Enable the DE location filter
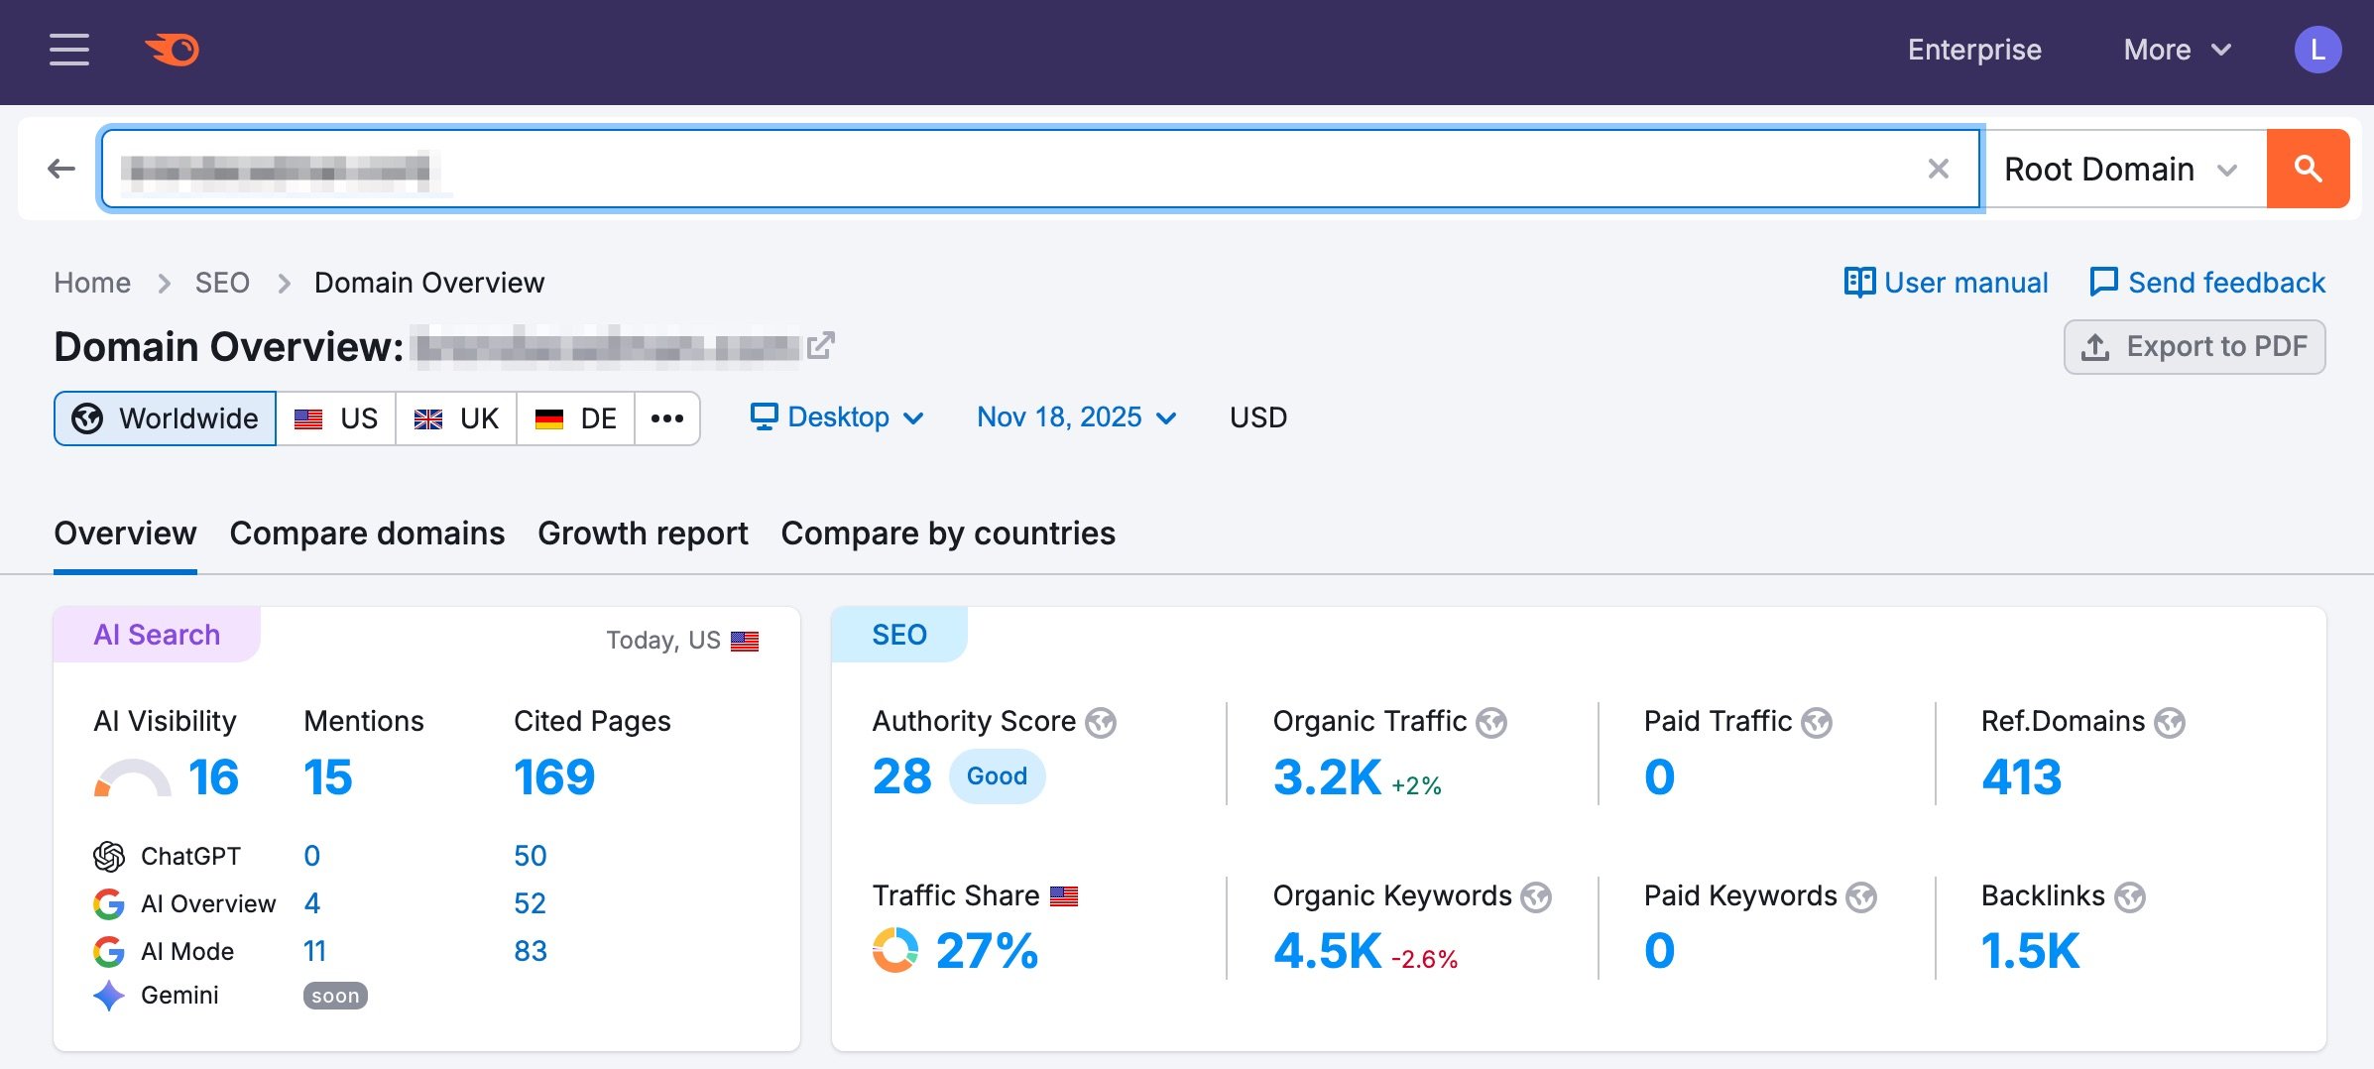The width and height of the screenshot is (2374, 1069). coord(574,417)
